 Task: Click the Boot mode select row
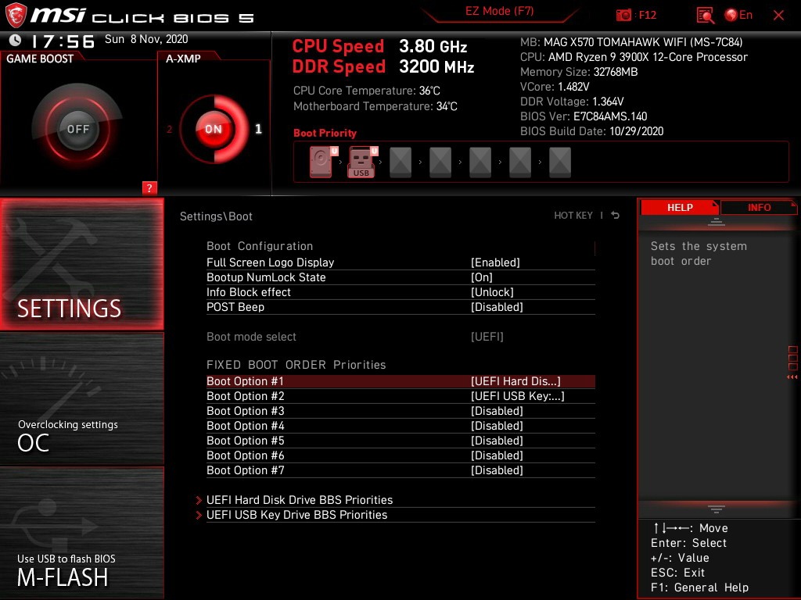[400, 337]
